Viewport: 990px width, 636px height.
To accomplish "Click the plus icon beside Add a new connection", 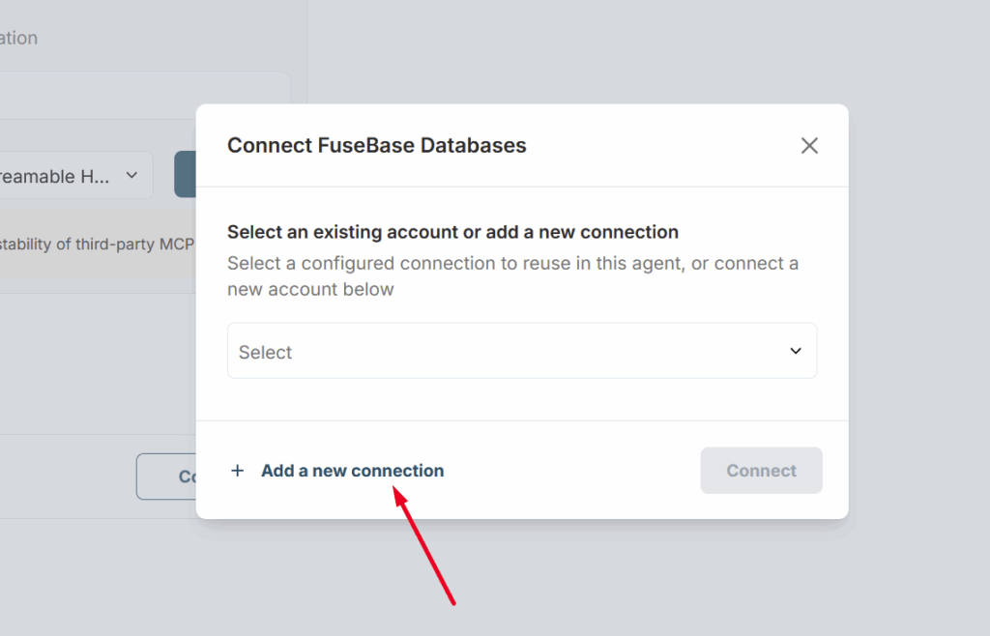I will [238, 471].
